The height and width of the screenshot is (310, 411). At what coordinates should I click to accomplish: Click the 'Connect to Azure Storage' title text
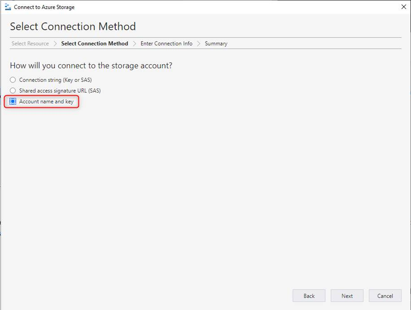[44, 7]
